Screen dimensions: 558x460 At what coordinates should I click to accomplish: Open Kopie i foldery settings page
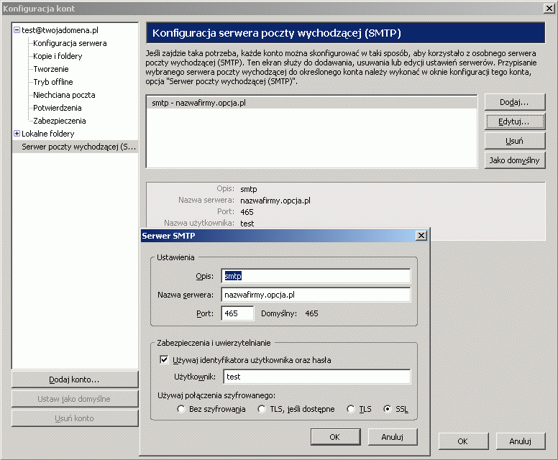coord(58,56)
